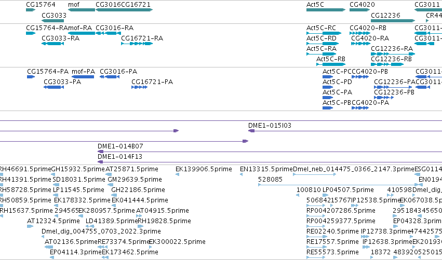The height and width of the screenshot is (260, 442).
Task: Click the CG12236-RB transcript label
Action: [x=391, y=59]
